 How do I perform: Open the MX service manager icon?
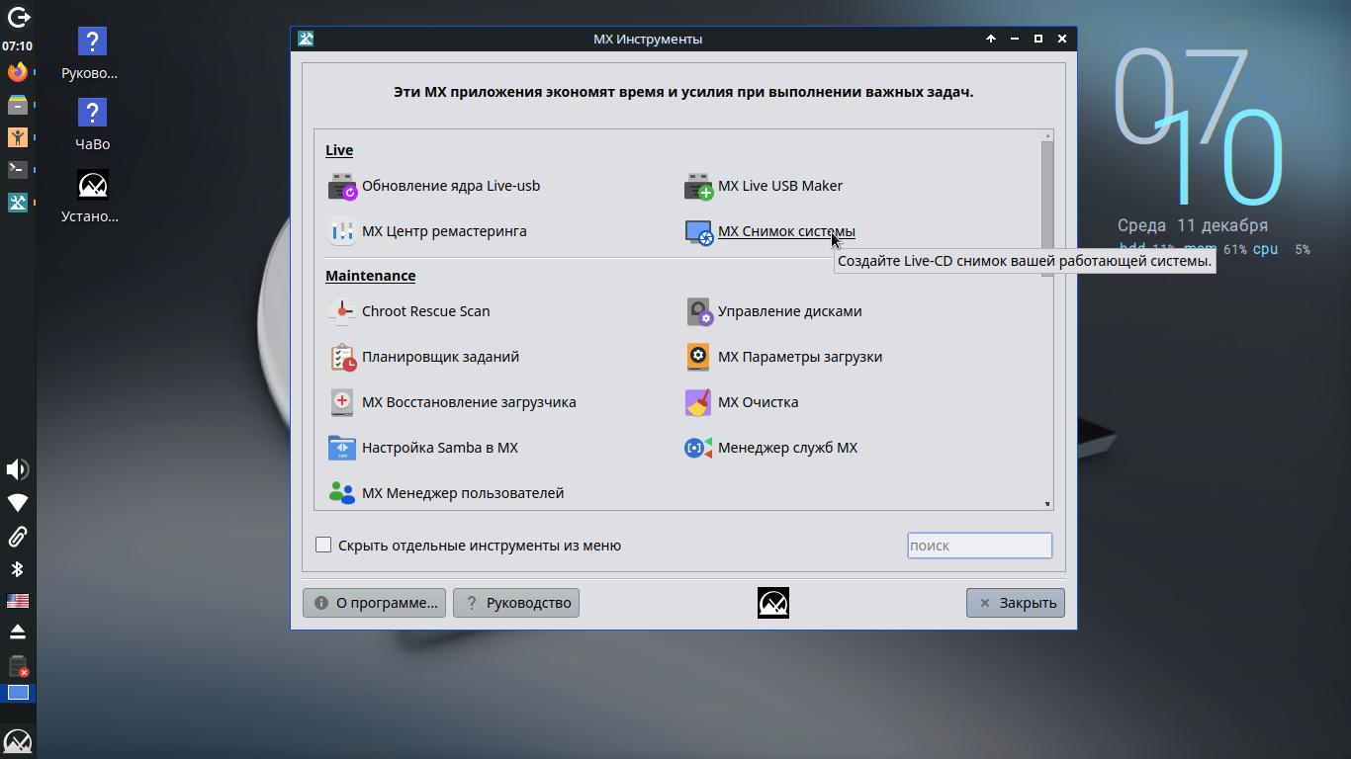[x=698, y=448]
